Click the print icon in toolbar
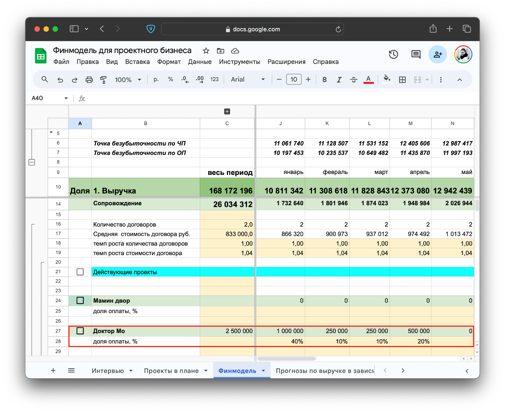 [89, 80]
